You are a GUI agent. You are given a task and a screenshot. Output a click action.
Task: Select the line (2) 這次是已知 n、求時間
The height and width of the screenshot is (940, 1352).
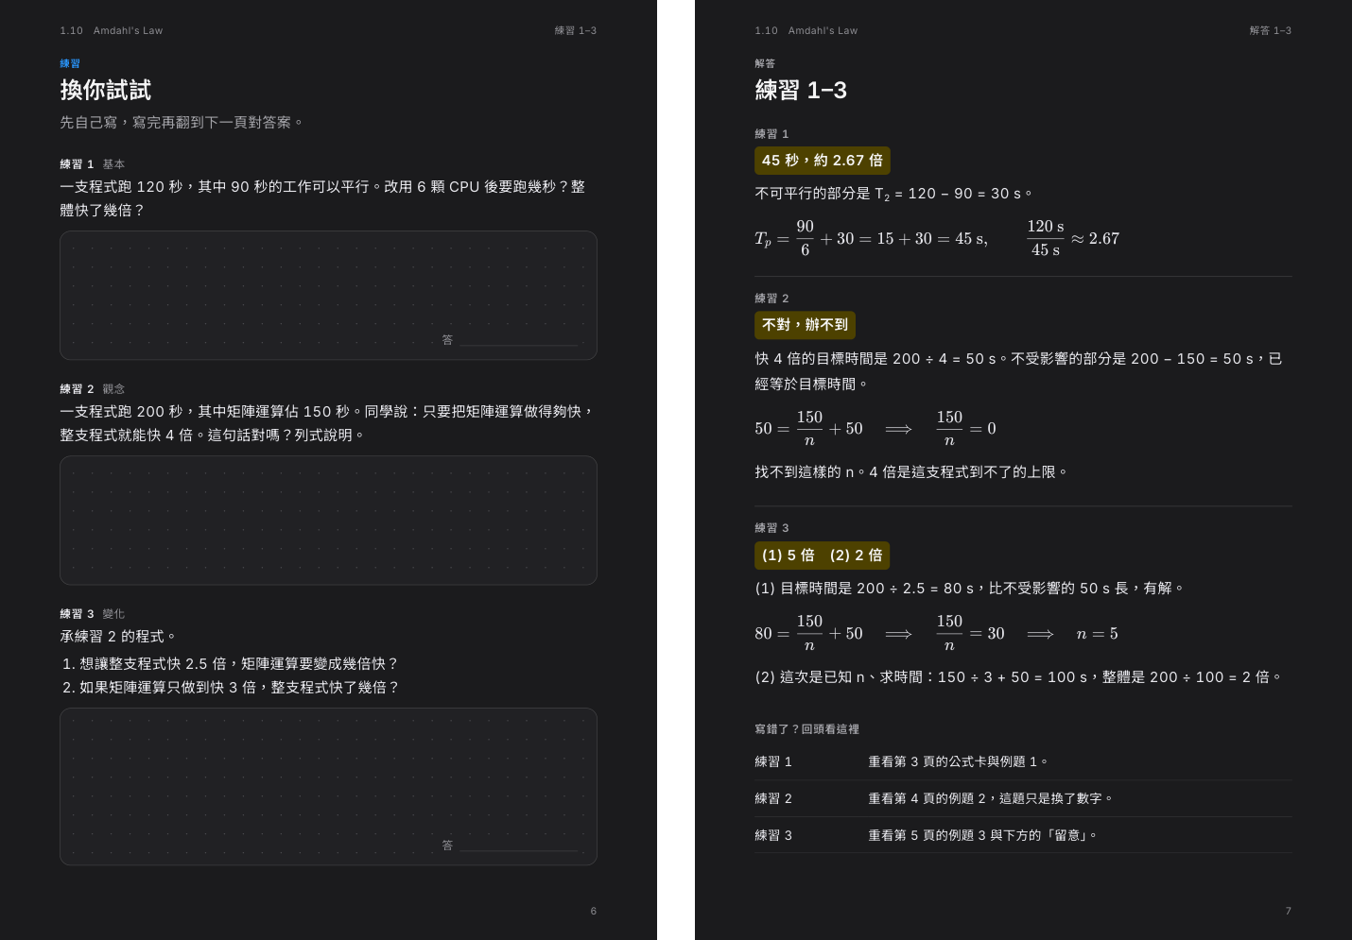(1019, 677)
